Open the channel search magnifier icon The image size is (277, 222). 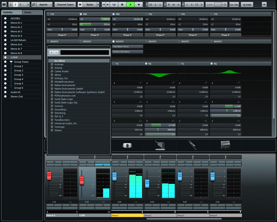coord(34,5)
